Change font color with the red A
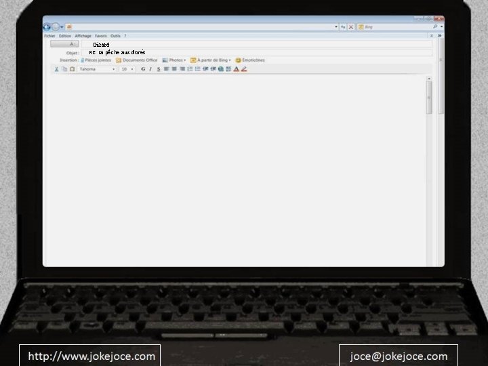This screenshot has width=488, height=366. click(237, 69)
